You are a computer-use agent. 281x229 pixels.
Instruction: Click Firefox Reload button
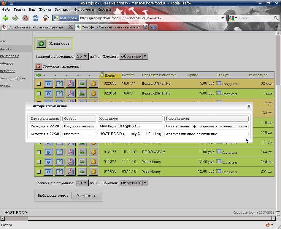(x=36, y=18)
